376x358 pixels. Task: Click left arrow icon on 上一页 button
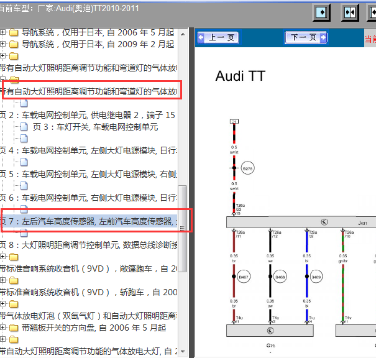[x=201, y=37]
